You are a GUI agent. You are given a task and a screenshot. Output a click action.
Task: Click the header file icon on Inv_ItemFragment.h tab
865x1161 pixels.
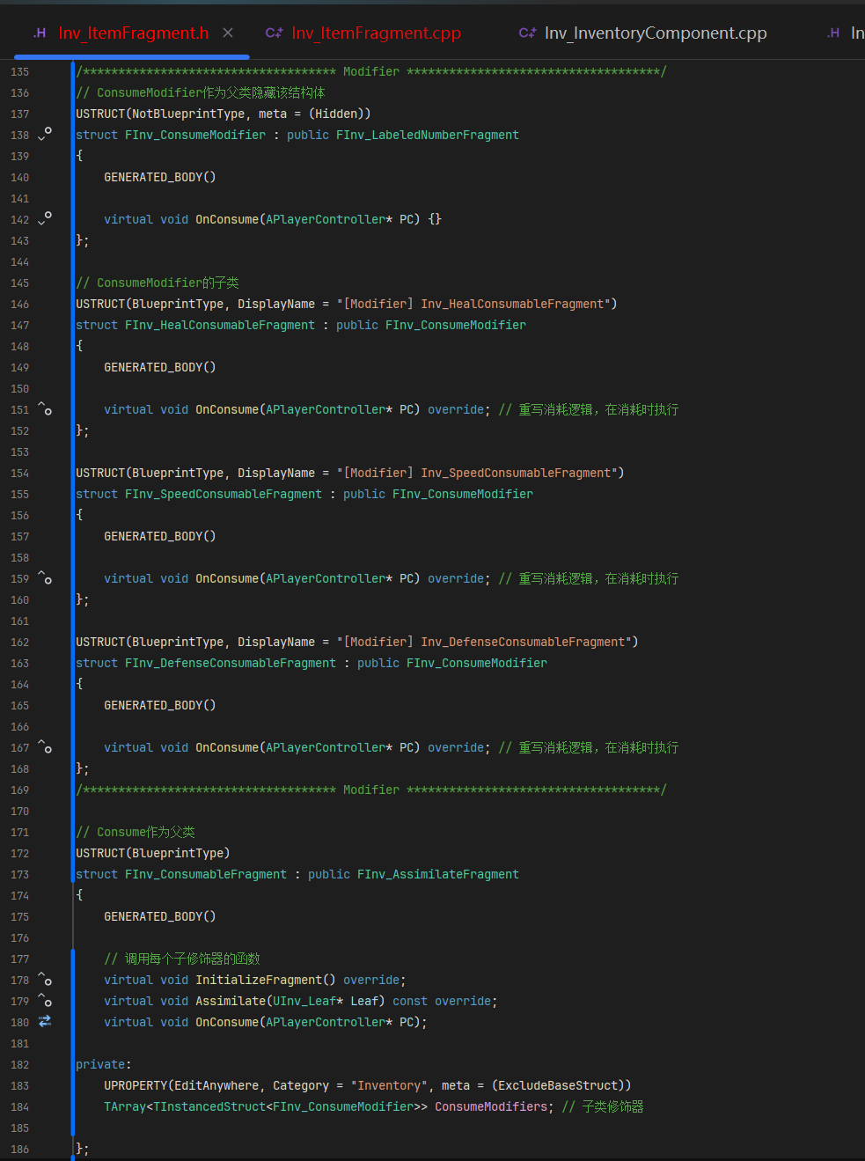coord(40,33)
